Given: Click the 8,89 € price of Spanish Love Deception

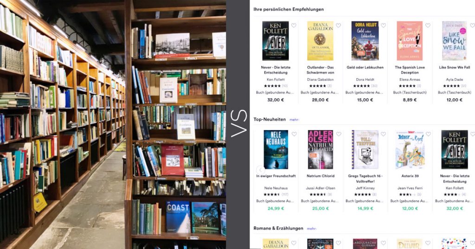Looking at the screenshot, I should [410, 100].
